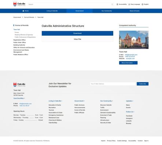Viewport: 162px width, 145px height.
Task: Click the Accessibility icon in the header
Action: click(x=117, y=4)
